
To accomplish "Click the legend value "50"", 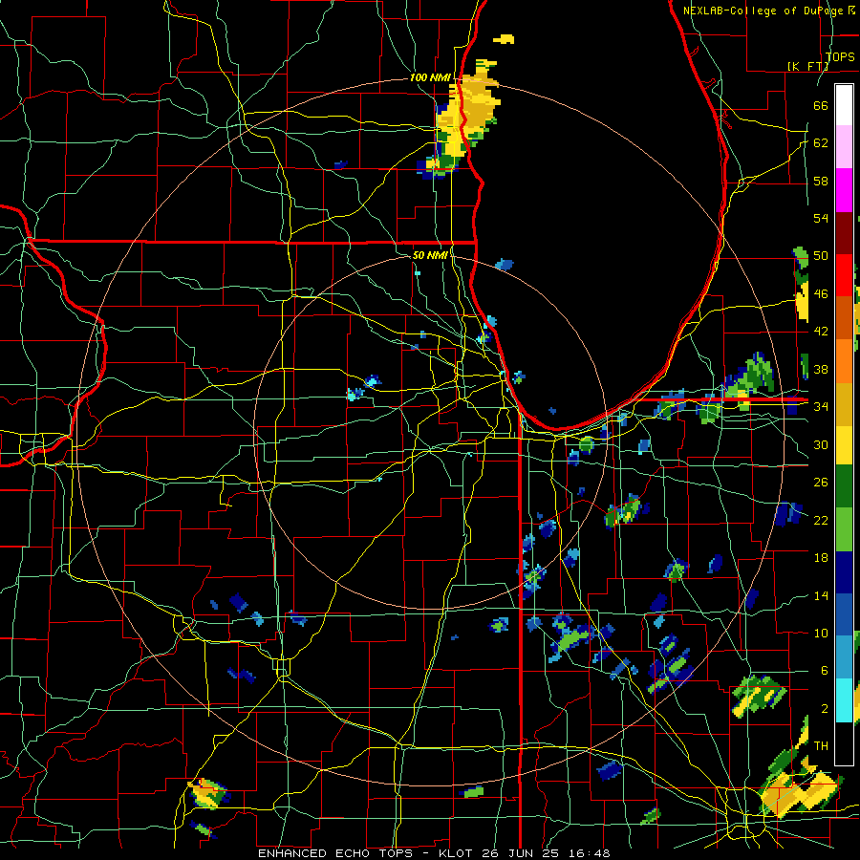I will [821, 256].
